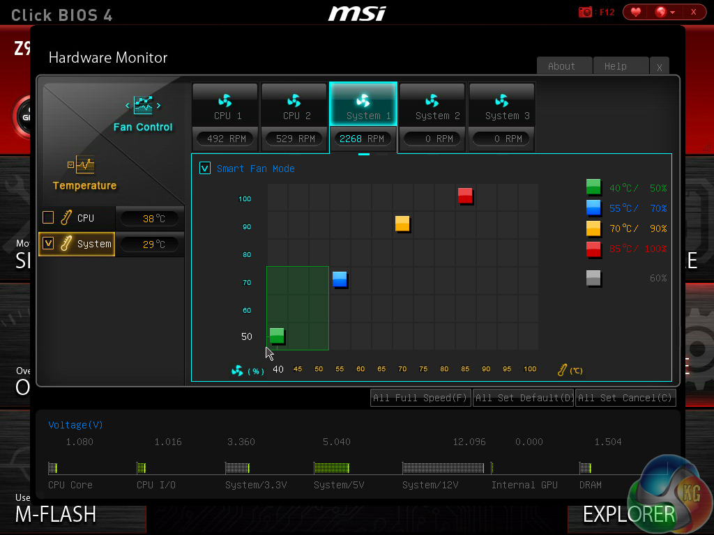Select the red curve point on graph
The width and height of the screenshot is (714, 535).
[x=465, y=196]
